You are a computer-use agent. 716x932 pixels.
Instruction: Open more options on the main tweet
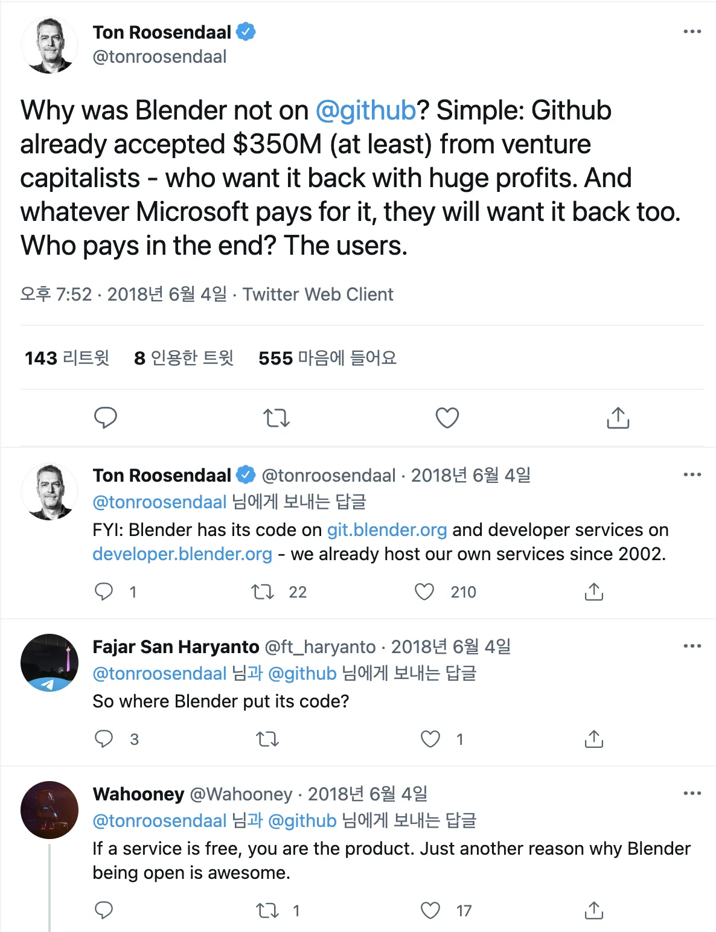click(x=692, y=31)
